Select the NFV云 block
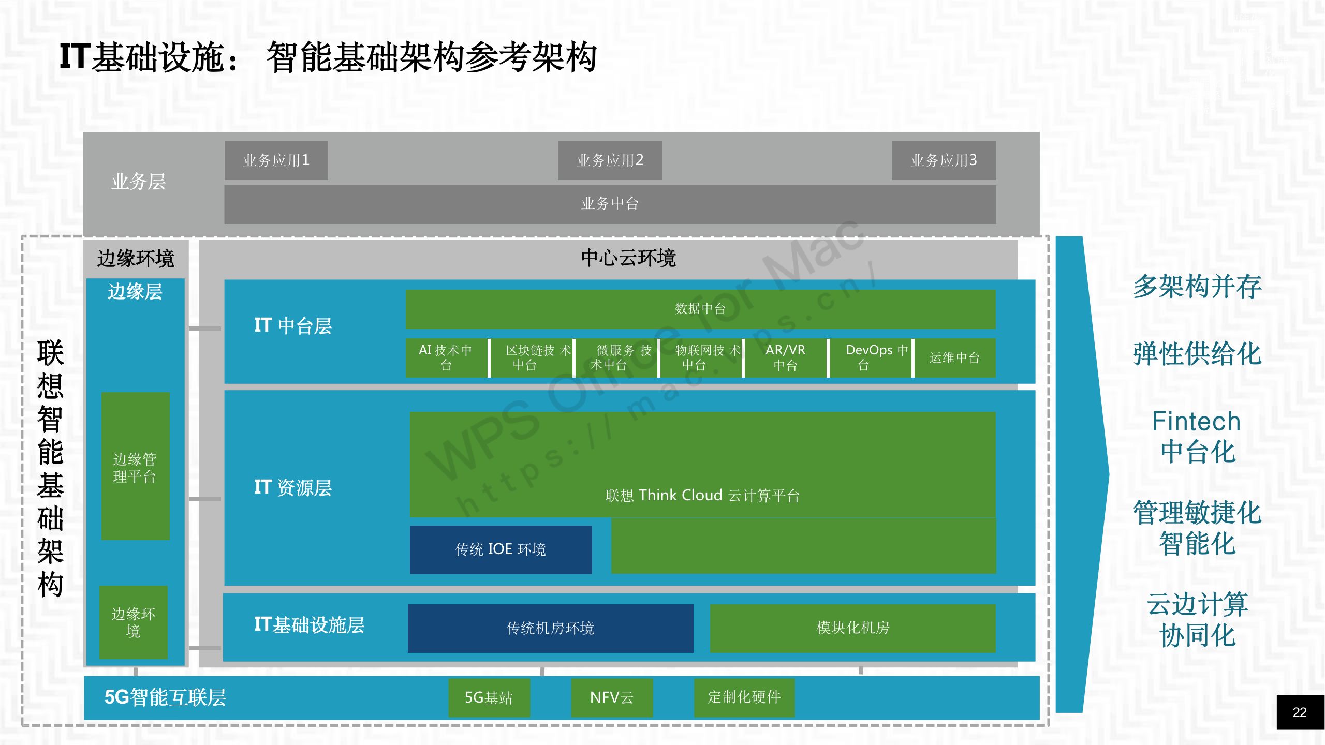The image size is (1325, 745). 612,698
